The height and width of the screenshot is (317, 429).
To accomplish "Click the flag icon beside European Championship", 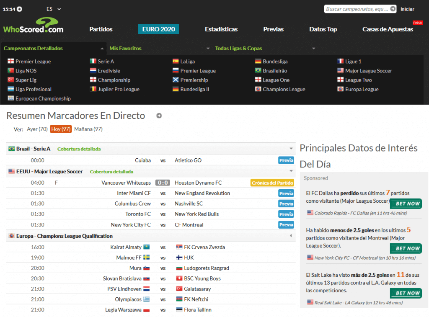I will [10, 98].
